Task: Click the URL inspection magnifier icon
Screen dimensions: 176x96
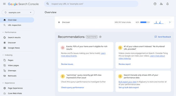Action: (x=4, y=25)
